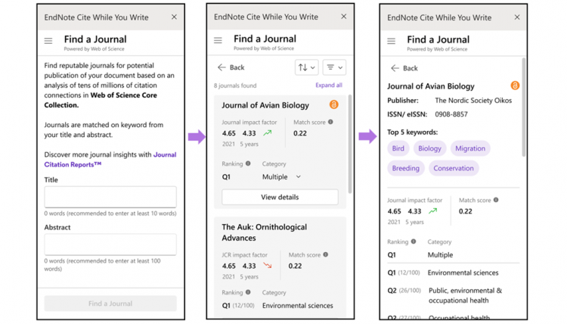Open the sort order dropdown
This screenshot has width=567, height=324.
coord(307,67)
